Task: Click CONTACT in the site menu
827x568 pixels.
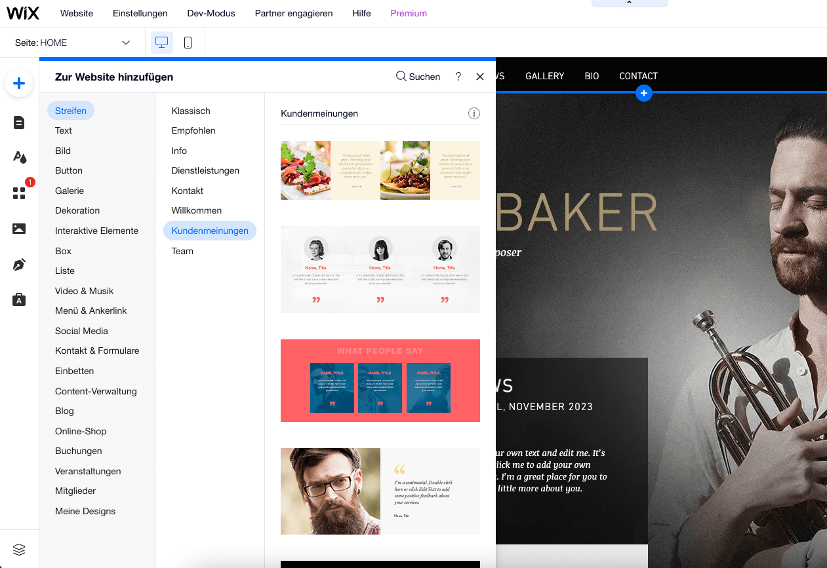Action: click(638, 76)
